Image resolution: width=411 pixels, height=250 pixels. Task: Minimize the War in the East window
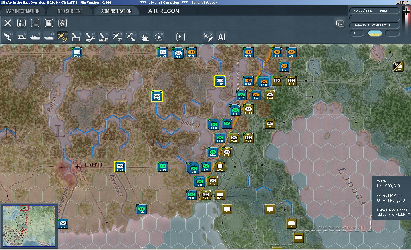coord(398,2)
